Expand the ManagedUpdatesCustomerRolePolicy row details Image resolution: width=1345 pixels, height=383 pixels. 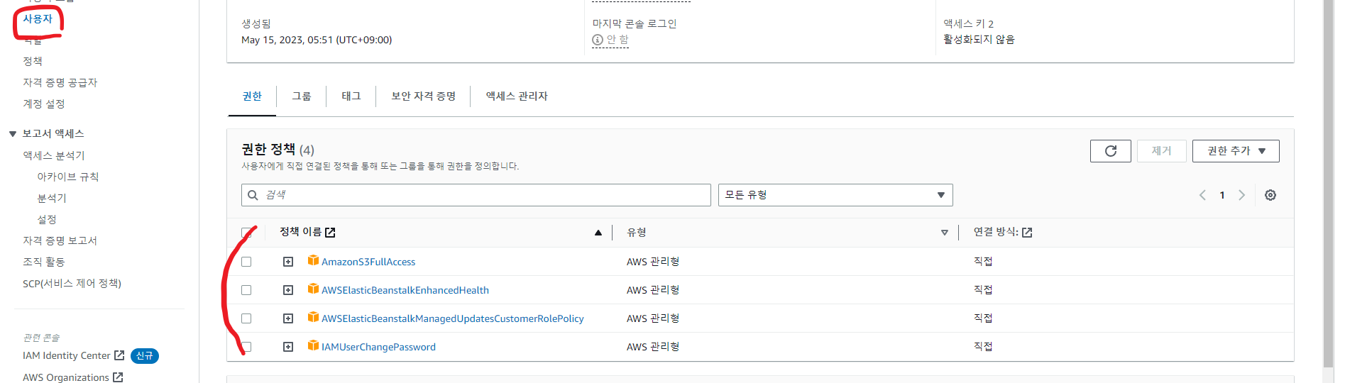(x=288, y=318)
